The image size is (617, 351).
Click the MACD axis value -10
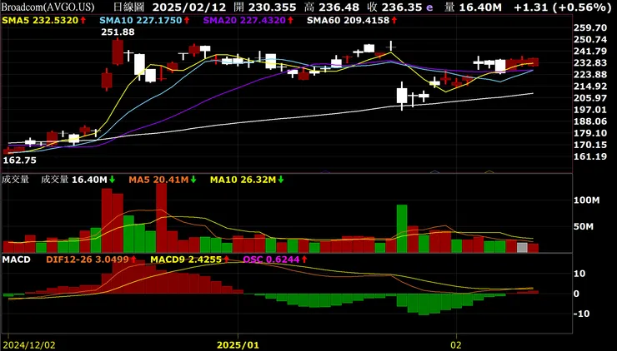pyautogui.click(x=581, y=314)
